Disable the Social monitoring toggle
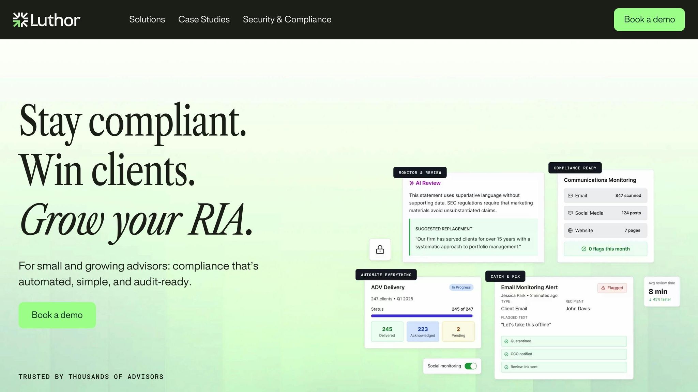698x392 pixels. (471, 366)
